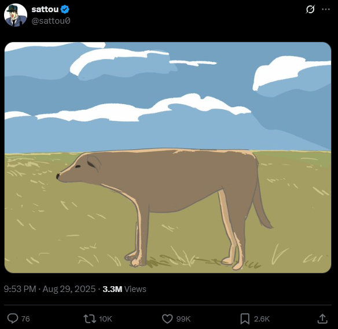338x329 pixels.
Task: Like the post with heart icon
Action: pyautogui.click(x=167, y=319)
